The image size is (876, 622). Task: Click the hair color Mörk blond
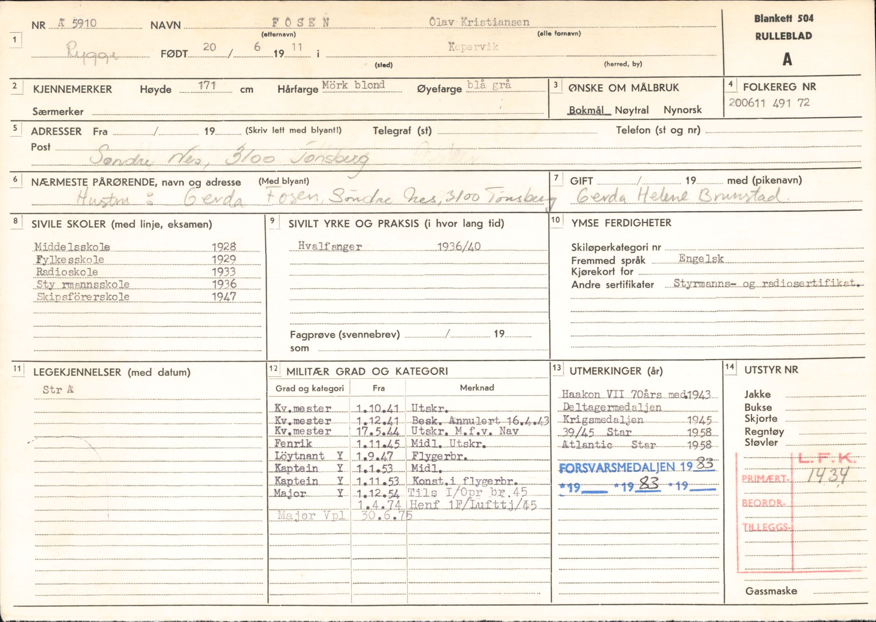[x=353, y=85]
